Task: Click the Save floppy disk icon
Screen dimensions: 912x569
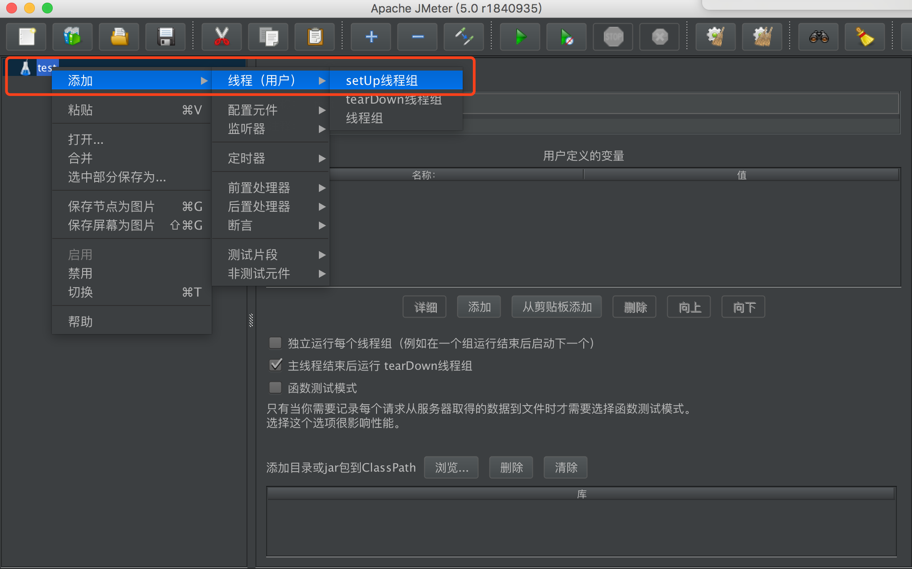Action: 166,37
